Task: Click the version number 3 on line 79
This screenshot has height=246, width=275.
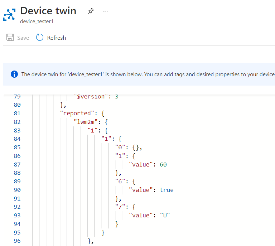Action: pos(117,97)
